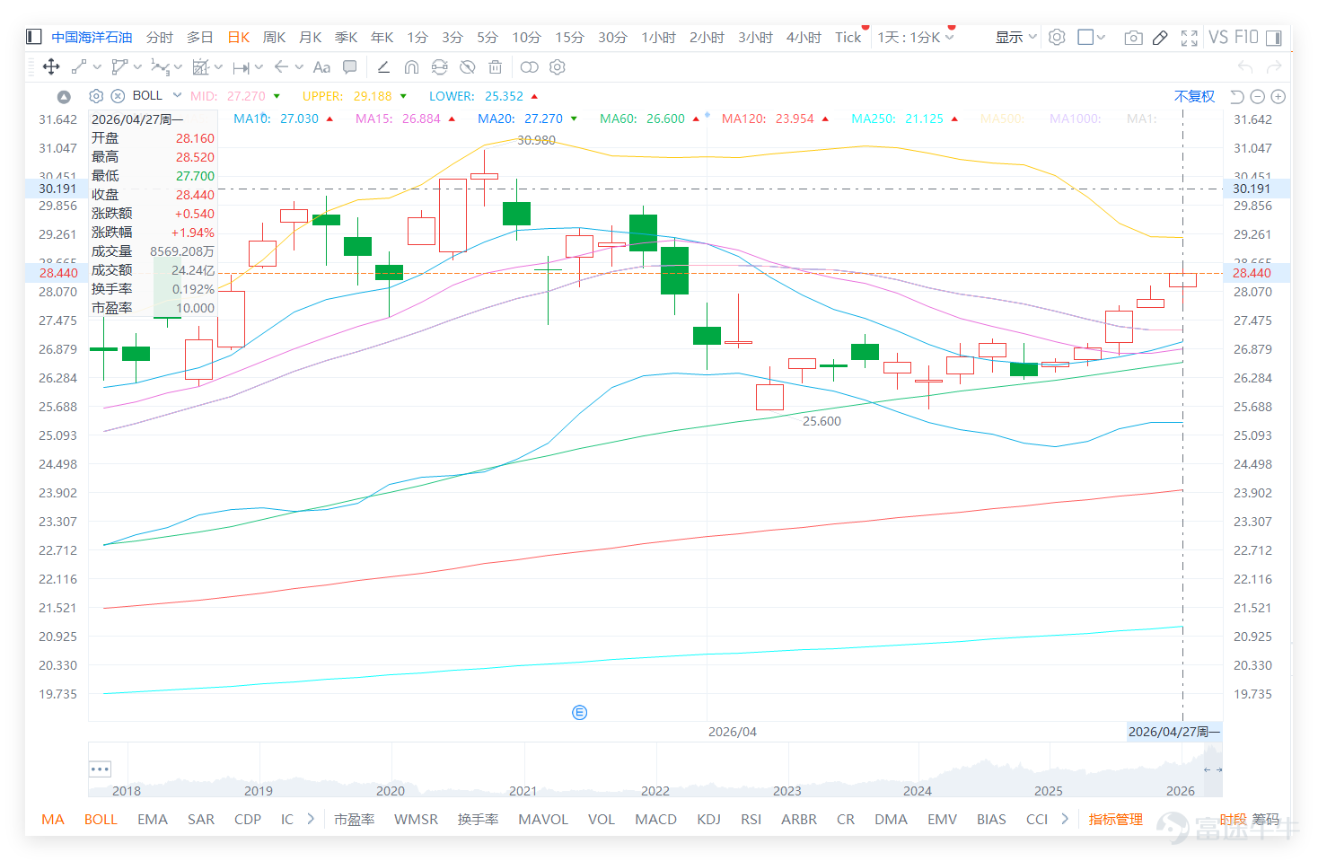Select the wave pattern drawing tool
The image size is (1318, 861).
pyautogui.click(x=160, y=66)
